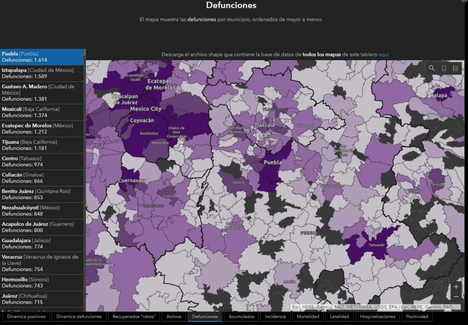Open the Acumulados tab
468x325 pixels.
(241, 316)
